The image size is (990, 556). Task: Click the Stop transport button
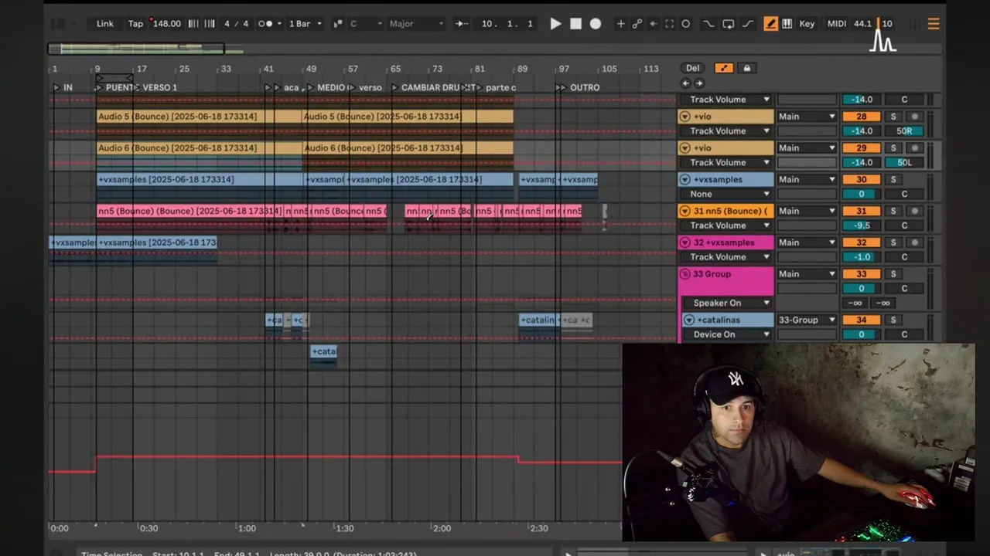[x=575, y=24]
